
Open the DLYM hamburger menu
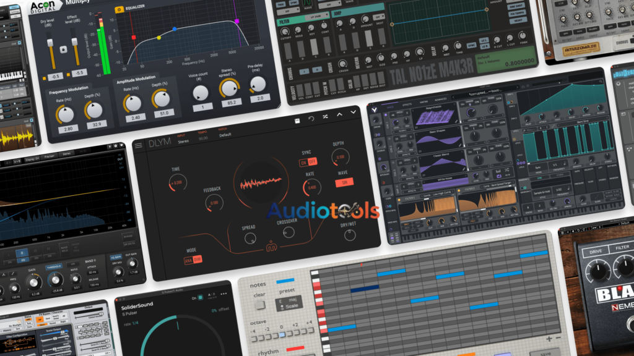point(138,146)
